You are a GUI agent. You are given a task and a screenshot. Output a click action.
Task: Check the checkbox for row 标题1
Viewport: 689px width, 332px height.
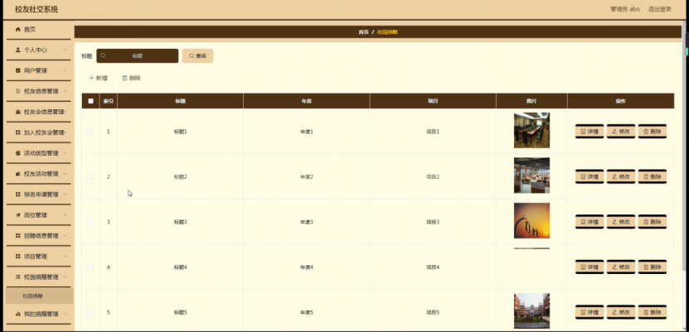(x=90, y=132)
